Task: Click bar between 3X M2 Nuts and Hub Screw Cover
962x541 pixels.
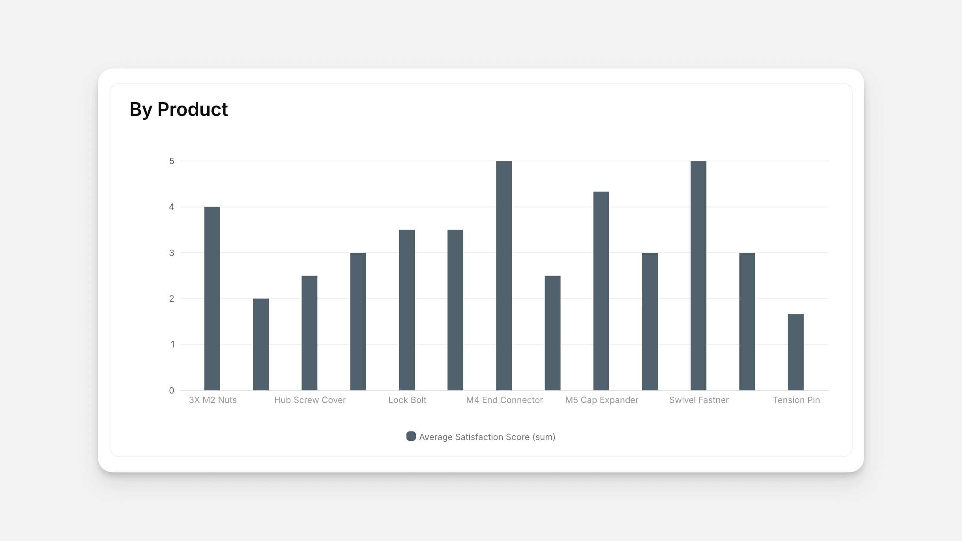Action: (x=261, y=344)
